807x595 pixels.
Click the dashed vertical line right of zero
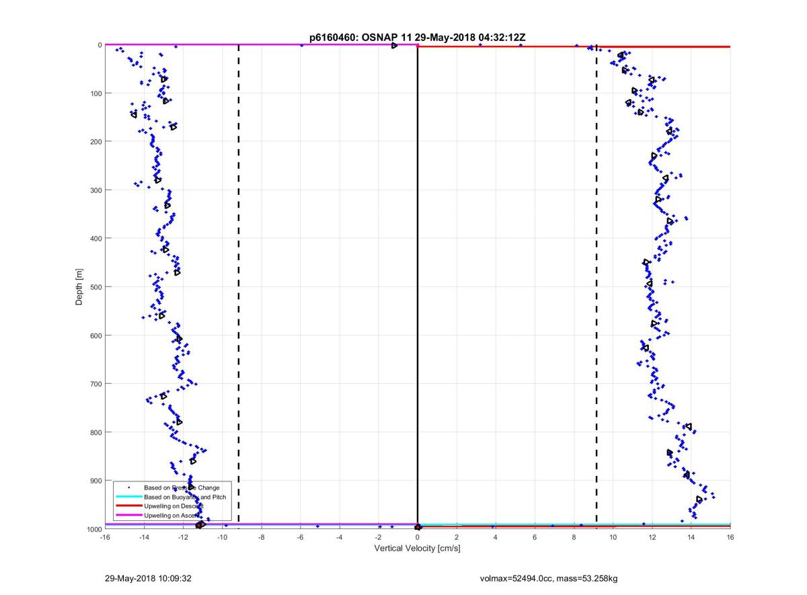pyautogui.click(x=597, y=287)
